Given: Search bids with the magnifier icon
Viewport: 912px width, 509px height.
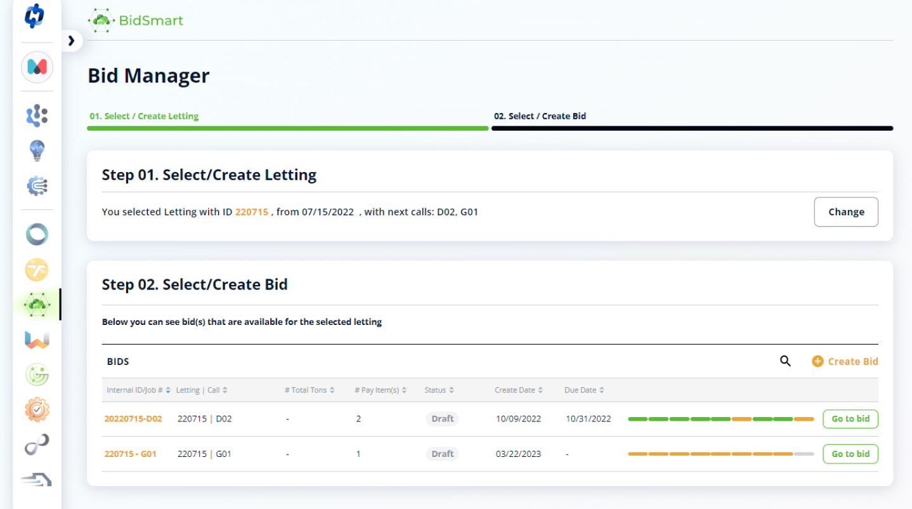Looking at the screenshot, I should pos(785,361).
